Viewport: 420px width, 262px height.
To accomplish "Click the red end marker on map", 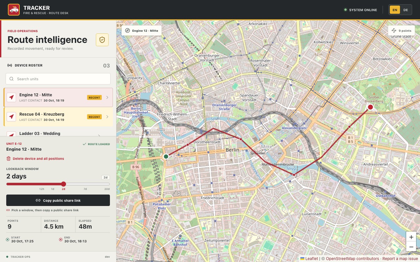I will tap(370, 107).
